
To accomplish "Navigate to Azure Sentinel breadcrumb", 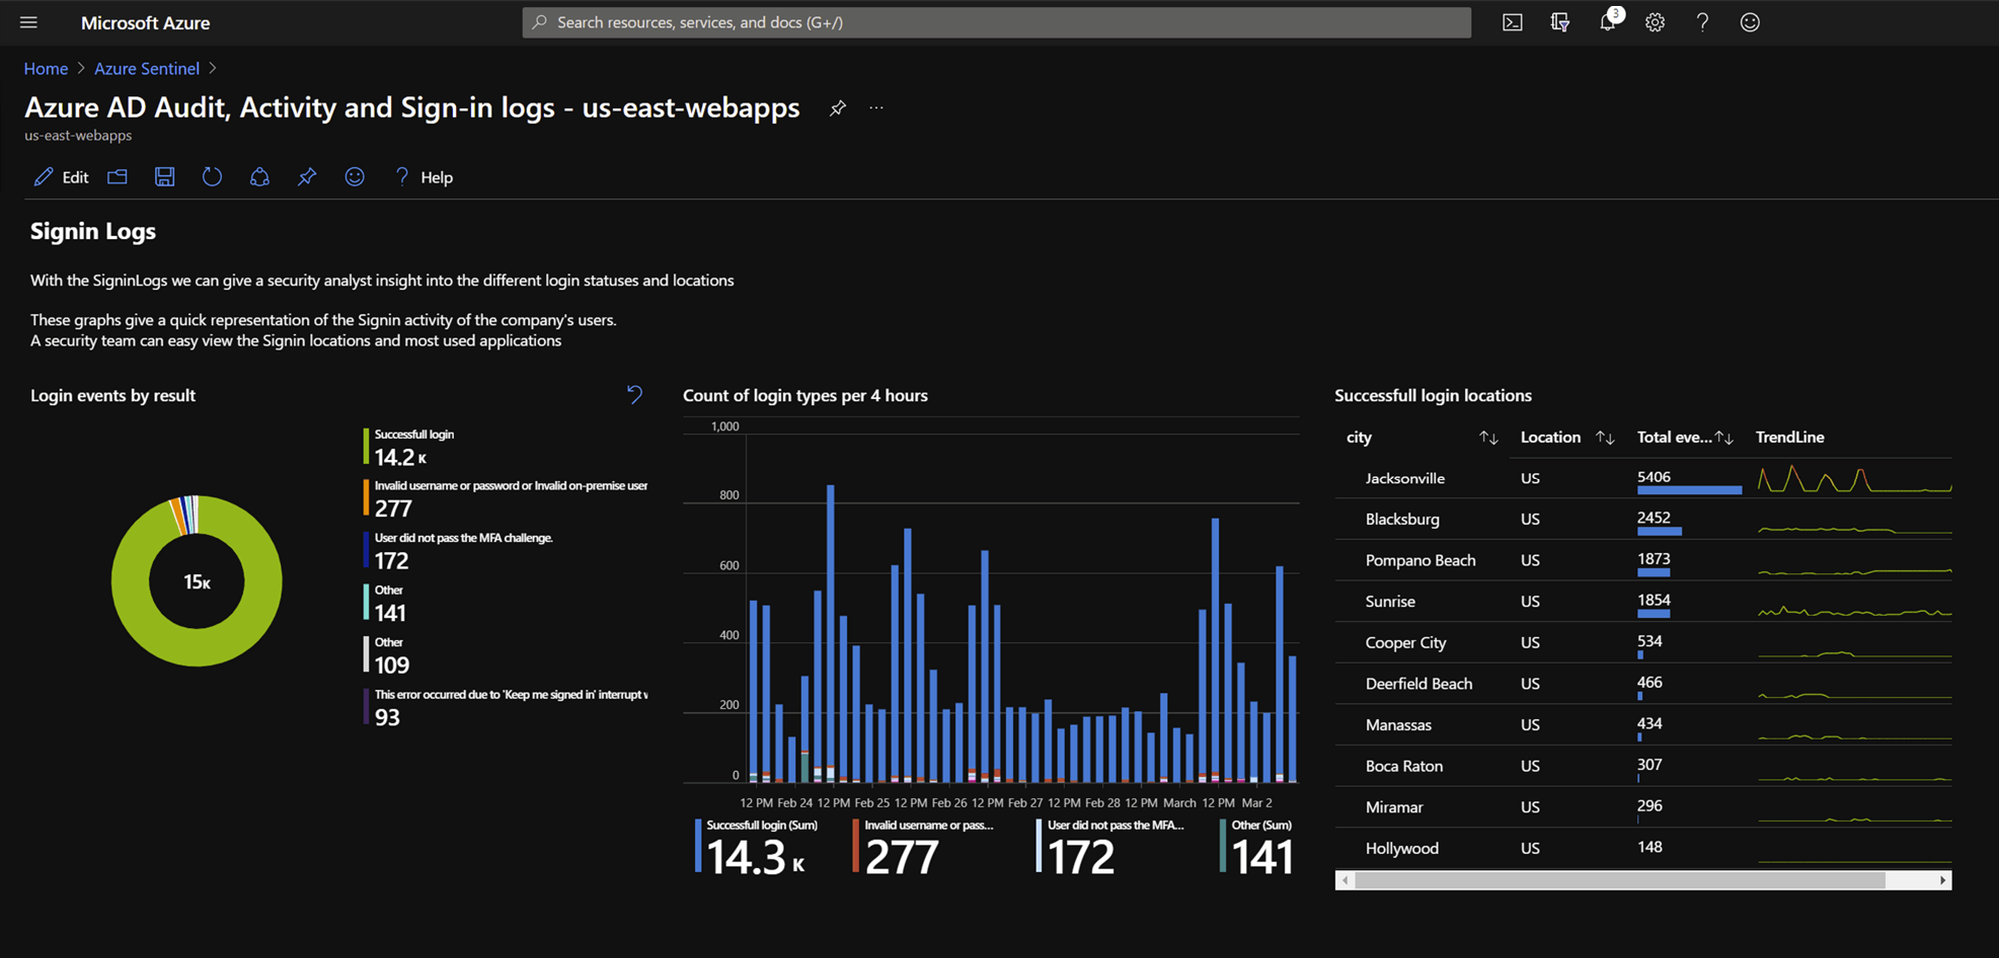I will tap(147, 68).
